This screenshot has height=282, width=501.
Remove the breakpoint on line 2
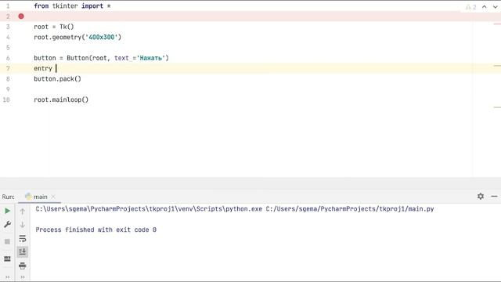[x=21, y=16]
